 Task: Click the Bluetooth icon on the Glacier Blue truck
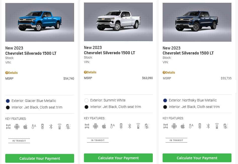click(51, 127)
